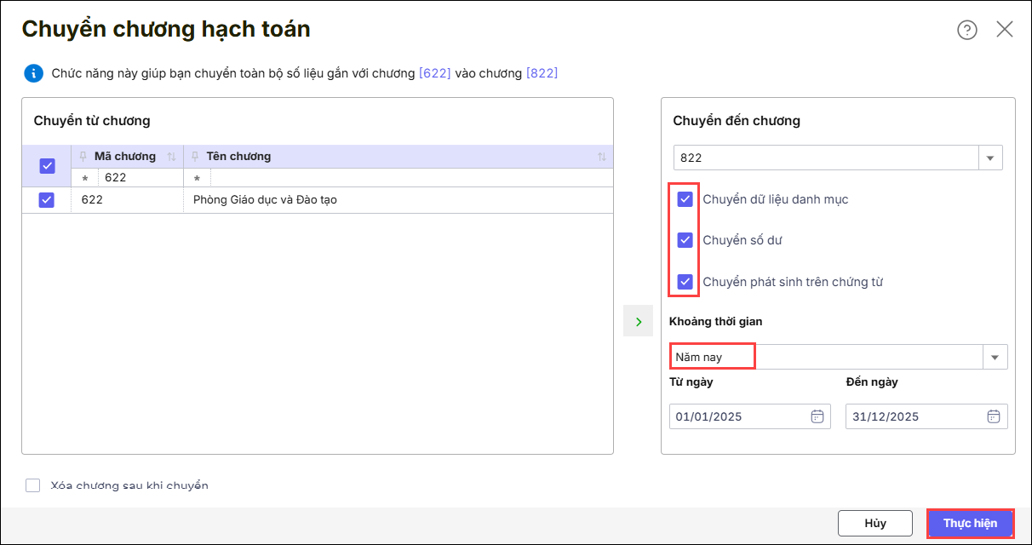Uncheck Chuyển số dư
Image resolution: width=1032 pixels, height=545 pixels.
click(685, 240)
